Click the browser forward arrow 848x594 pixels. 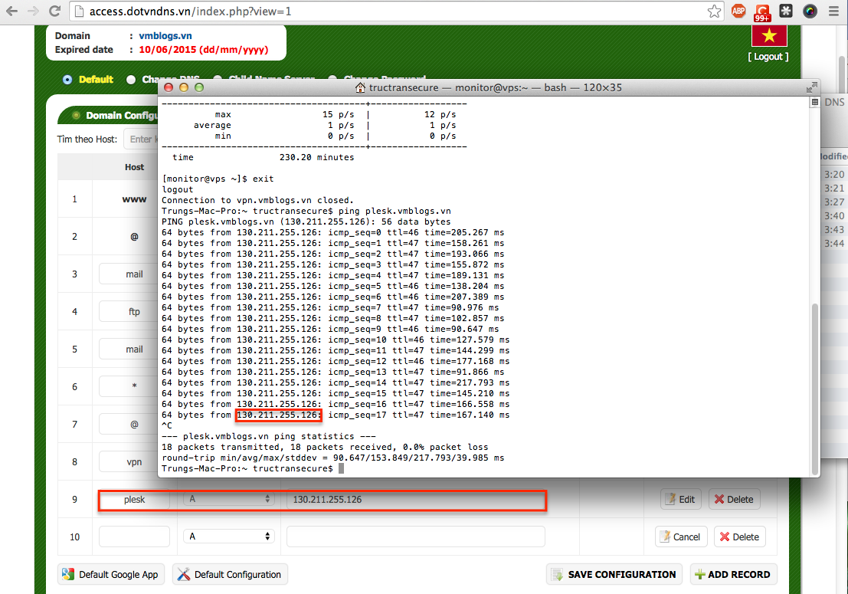pos(33,11)
